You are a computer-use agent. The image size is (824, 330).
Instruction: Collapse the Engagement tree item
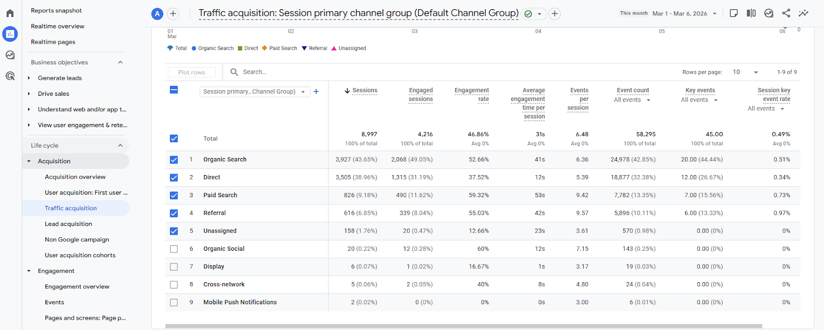tap(29, 271)
